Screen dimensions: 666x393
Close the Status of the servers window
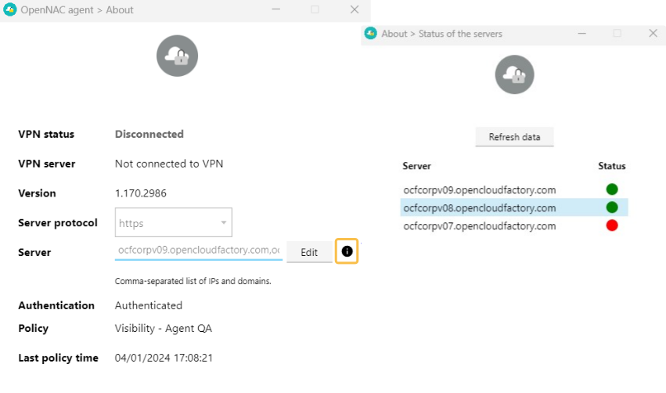653,33
